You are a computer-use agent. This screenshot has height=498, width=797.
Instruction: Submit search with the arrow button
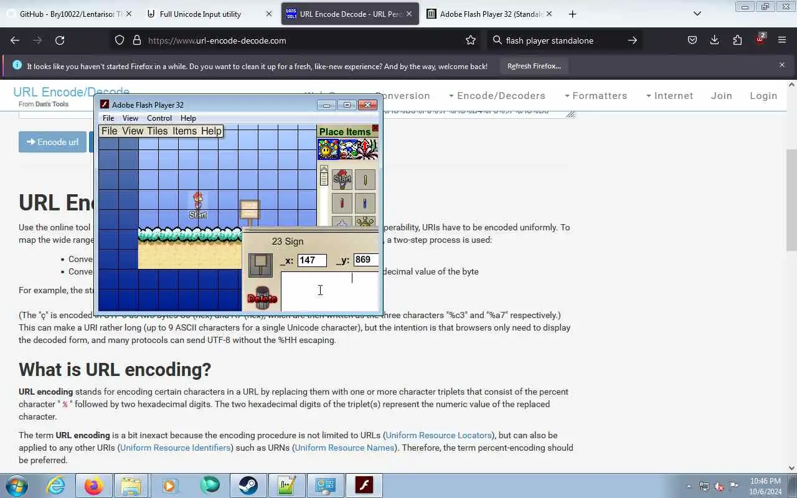632,40
